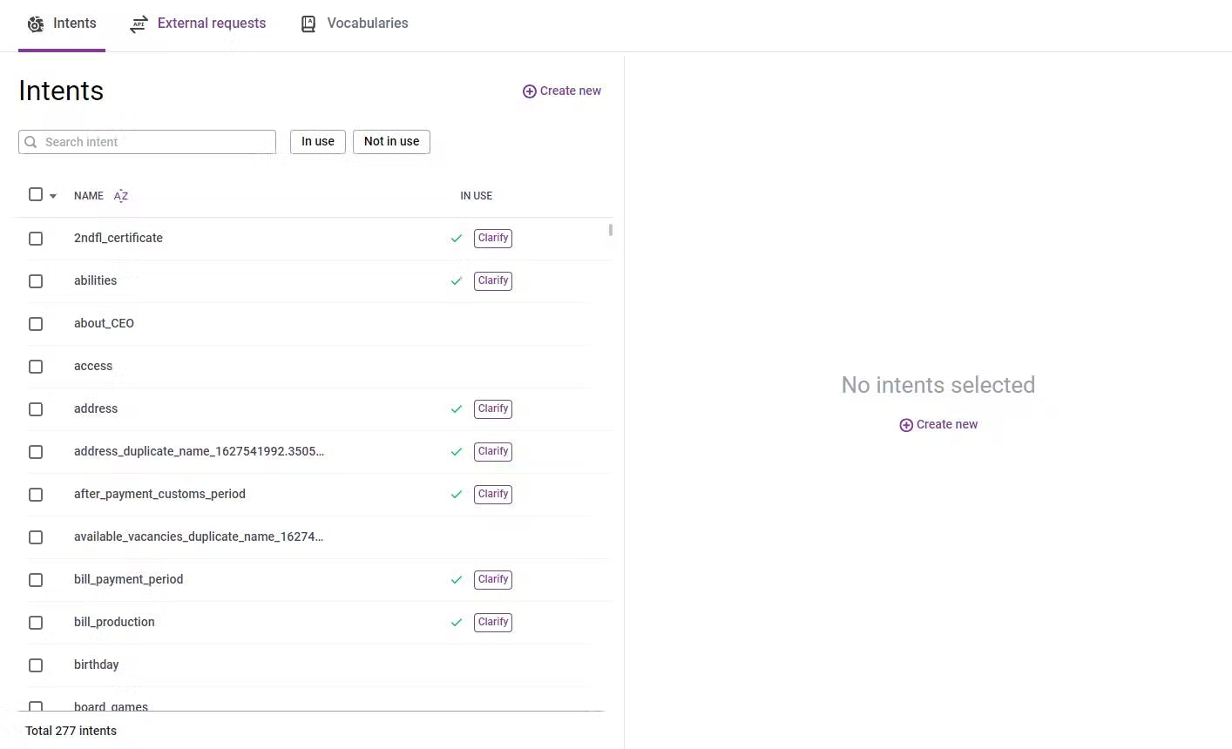The width and height of the screenshot is (1232, 749).
Task: Click the search magnifier icon
Action: (31, 142)
